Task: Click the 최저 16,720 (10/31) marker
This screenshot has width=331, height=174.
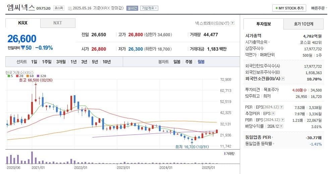Action: 192,147
